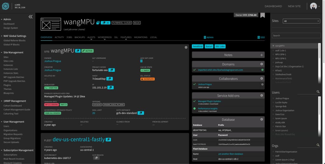Viewport: 325px width, 164px height.
Task: Switch to the Jobs tab
Action: tap(69, 37)
